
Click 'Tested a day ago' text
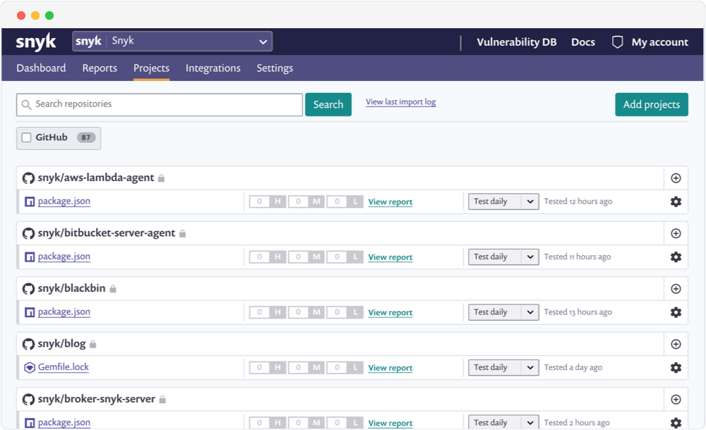pos(573,367)
